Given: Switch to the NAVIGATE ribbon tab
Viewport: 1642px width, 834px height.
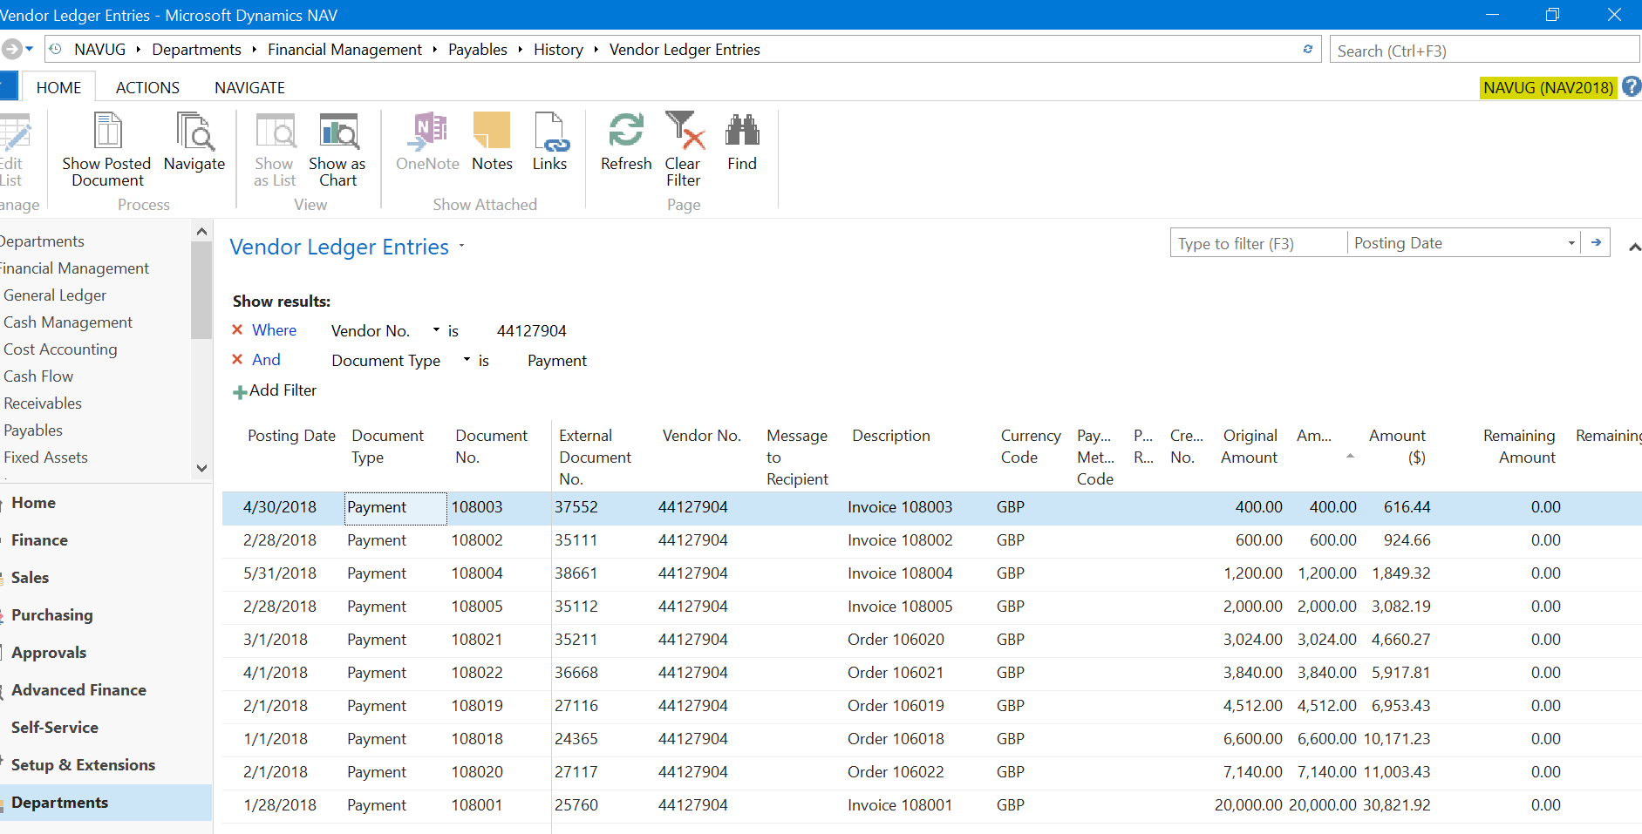Looking at the screenshot, I should [x=249, y=87].
